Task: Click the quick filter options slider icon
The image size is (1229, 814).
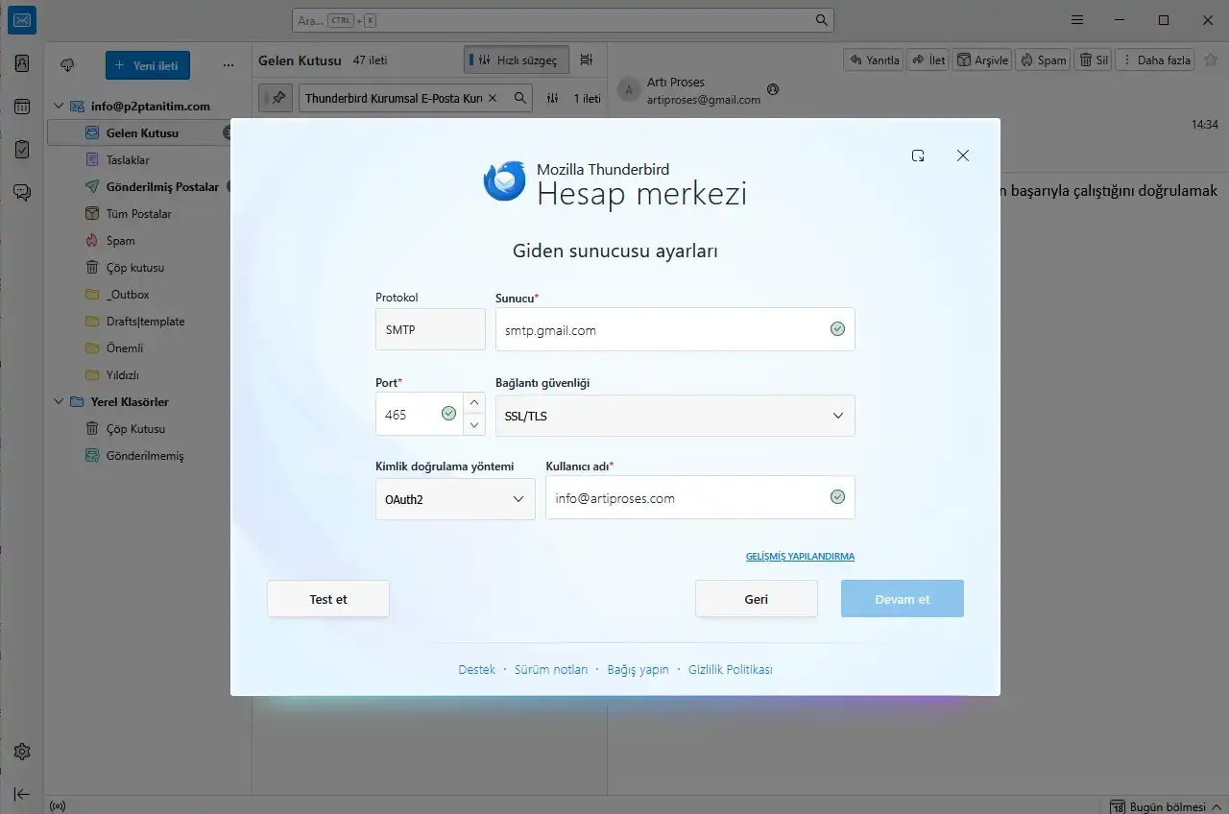Action: coord(552,98)
